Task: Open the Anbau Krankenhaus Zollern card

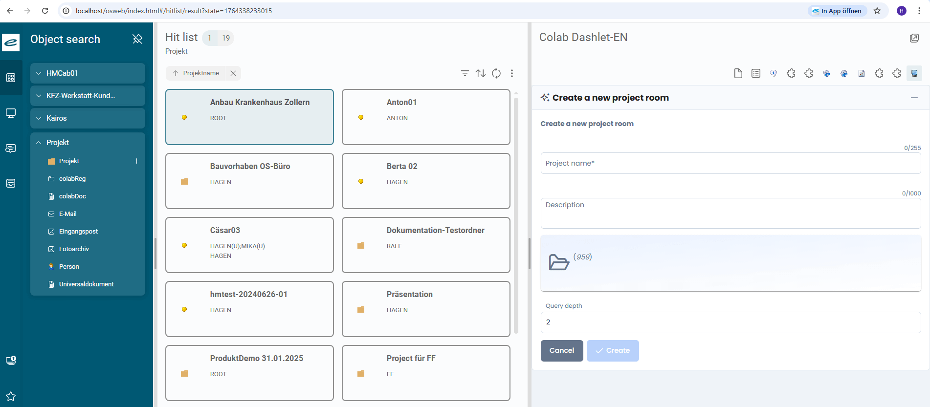Action: (249, 117)
